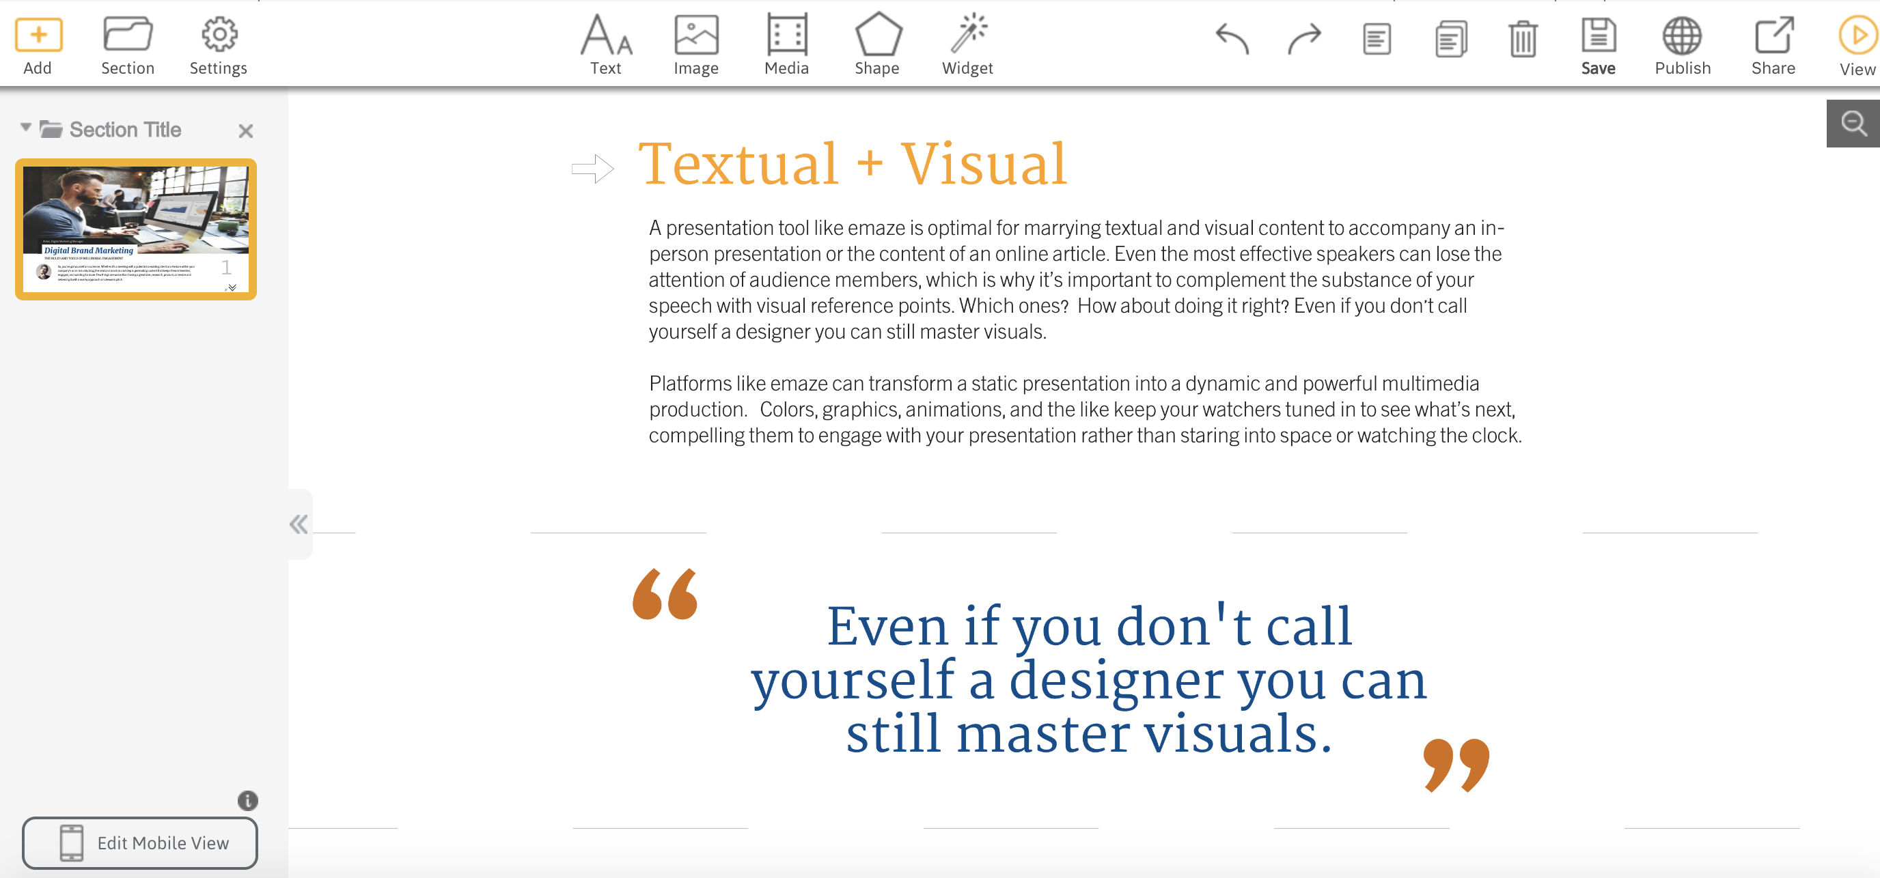This screenshot has width=1880, height=878.
Task: Choose the Shape tool
Action: (x=877, y=36)
